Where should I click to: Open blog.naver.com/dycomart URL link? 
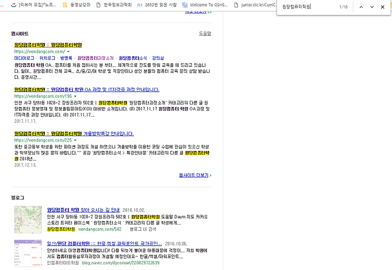point(121,263)
